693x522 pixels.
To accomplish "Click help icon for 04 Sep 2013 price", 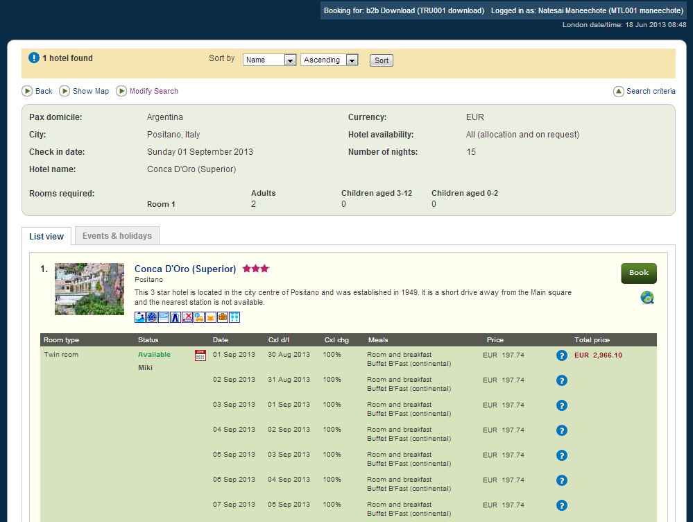I will (562, 430).
